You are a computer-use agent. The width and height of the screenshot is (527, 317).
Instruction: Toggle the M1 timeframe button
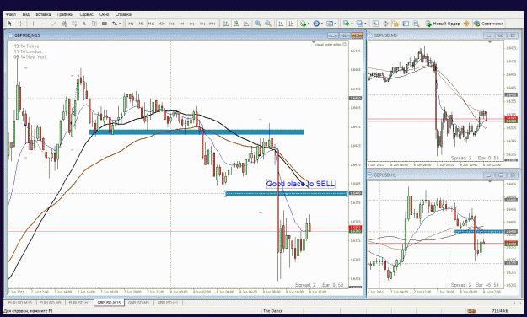pyautogui.click(x=131, y=24)
